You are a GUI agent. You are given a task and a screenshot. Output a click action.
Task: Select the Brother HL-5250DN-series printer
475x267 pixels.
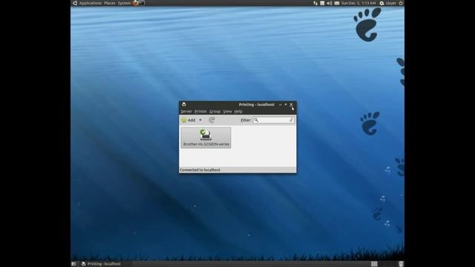pos(206,137)
